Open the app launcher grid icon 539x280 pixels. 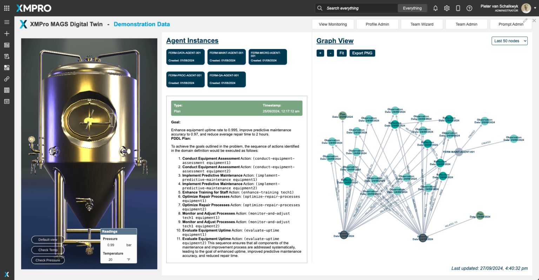tap(7, 8)
